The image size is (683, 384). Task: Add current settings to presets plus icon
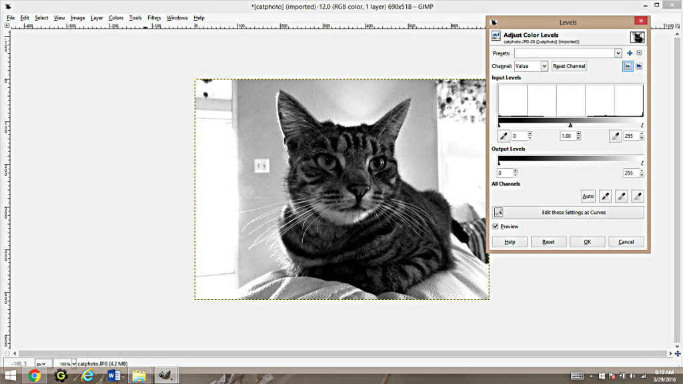coord(630,53)
